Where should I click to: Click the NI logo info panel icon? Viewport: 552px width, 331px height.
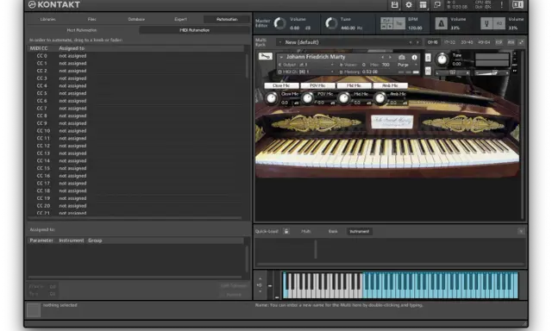[517, 4]
